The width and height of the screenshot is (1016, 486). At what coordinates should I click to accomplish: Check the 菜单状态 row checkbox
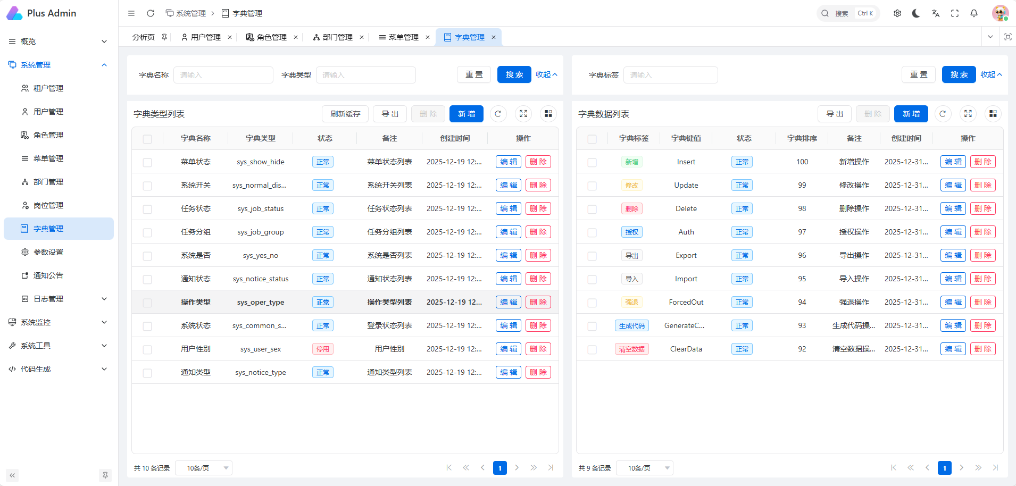pyautogui.click(x=147, y=162)
